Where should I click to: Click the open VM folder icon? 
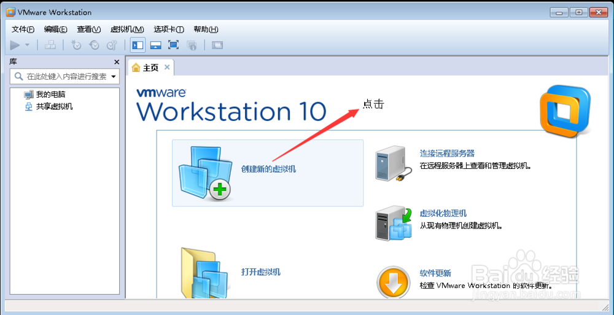coord(204,273)
